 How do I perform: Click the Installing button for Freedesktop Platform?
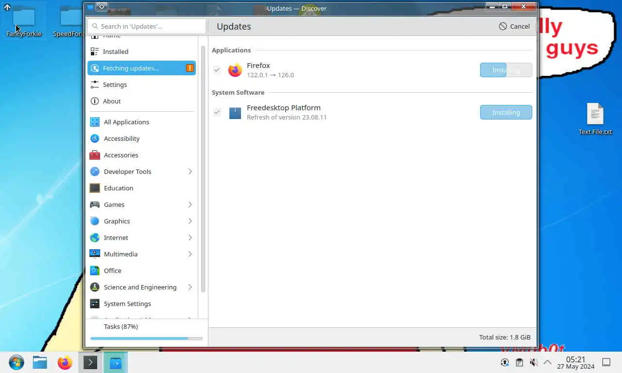[x=506, y=112]
